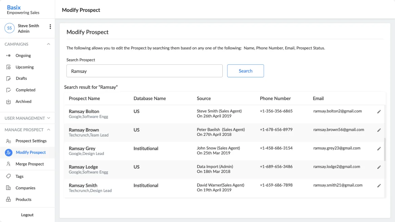Select the name Ramsay Lodge
The width and height of the screenshot is (395, 222).
(x=83, y=167)
